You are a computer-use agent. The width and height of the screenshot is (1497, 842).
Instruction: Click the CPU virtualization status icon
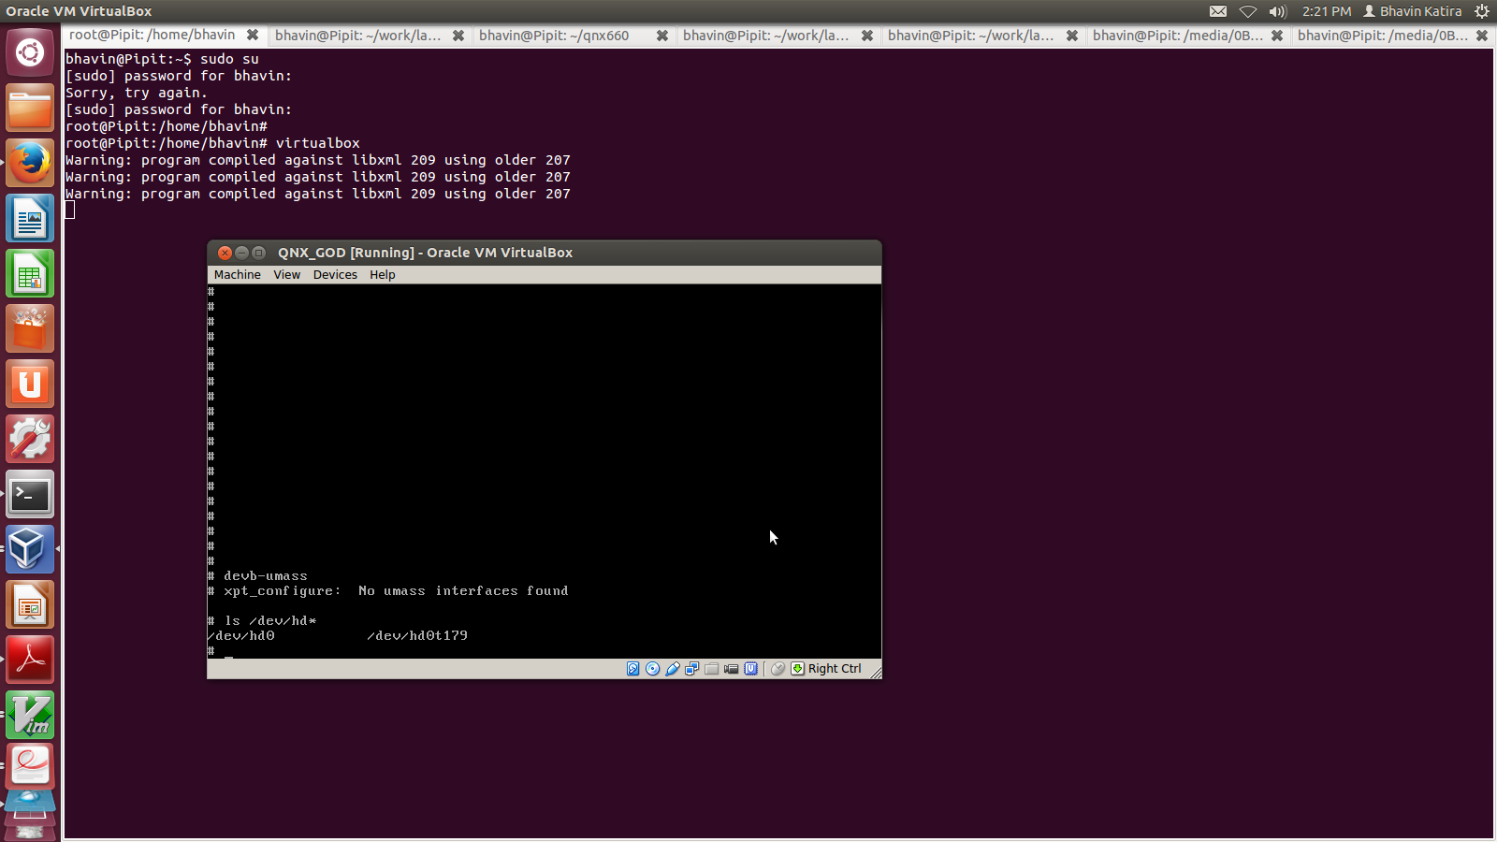tap(751, 669)
